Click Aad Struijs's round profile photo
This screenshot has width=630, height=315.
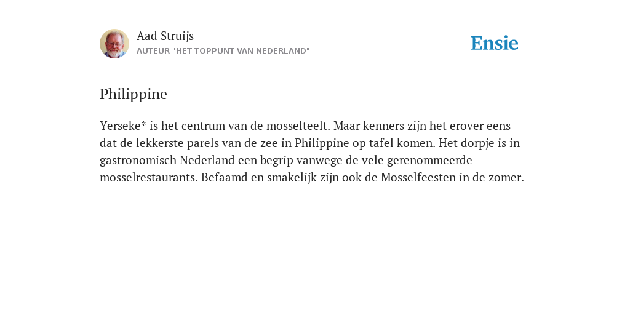click(x=114, y=44)
